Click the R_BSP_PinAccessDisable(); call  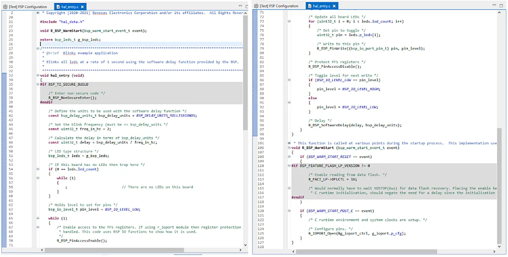point(335,66)
